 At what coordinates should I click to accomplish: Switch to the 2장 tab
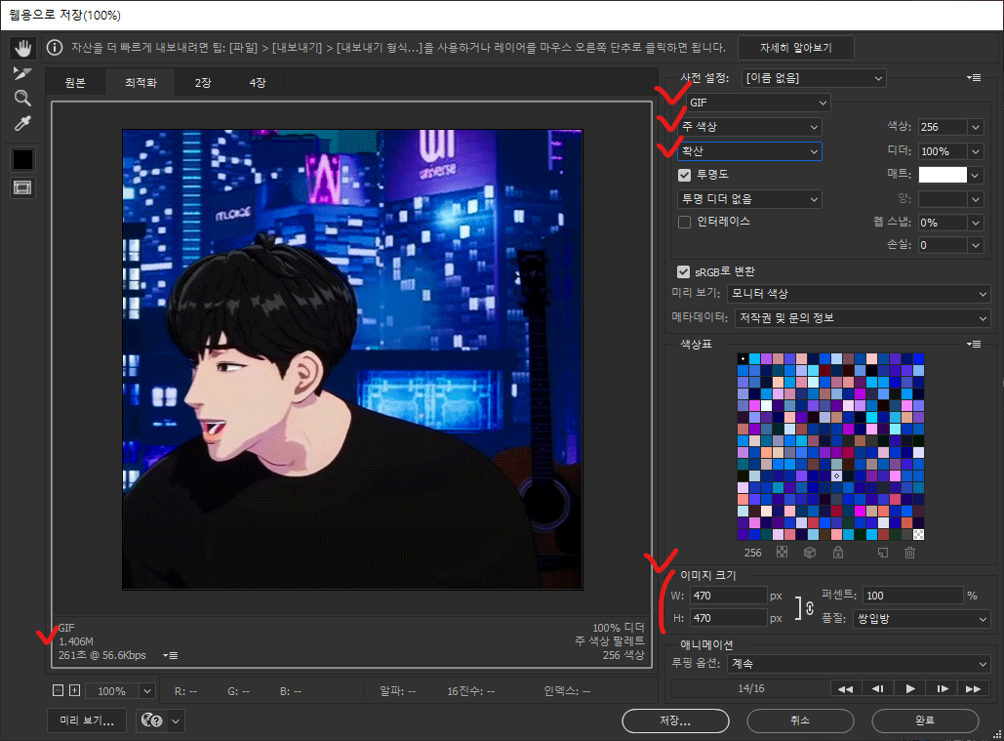click(x=203, y=83)
